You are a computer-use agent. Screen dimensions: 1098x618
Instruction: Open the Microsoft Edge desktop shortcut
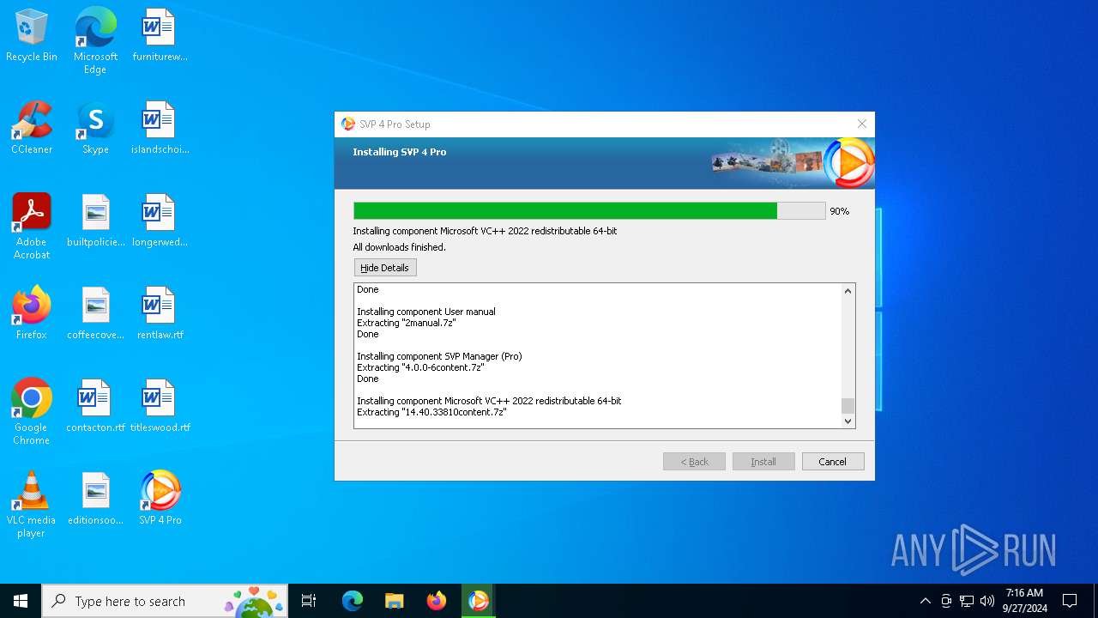click(x=95, y=41)
